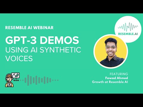Image resolution: width=143 pixels, height=107 pixels.
Task: Click the white Resemble logo circle
Action: pos(128,29)
